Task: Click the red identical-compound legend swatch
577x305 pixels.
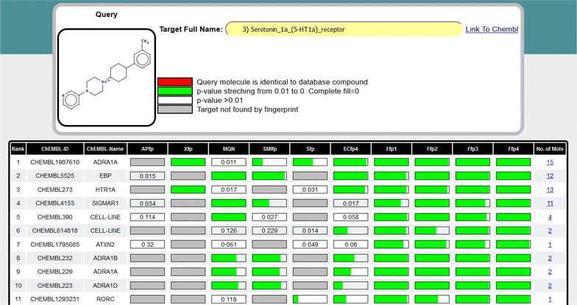Action: [174, 81]
